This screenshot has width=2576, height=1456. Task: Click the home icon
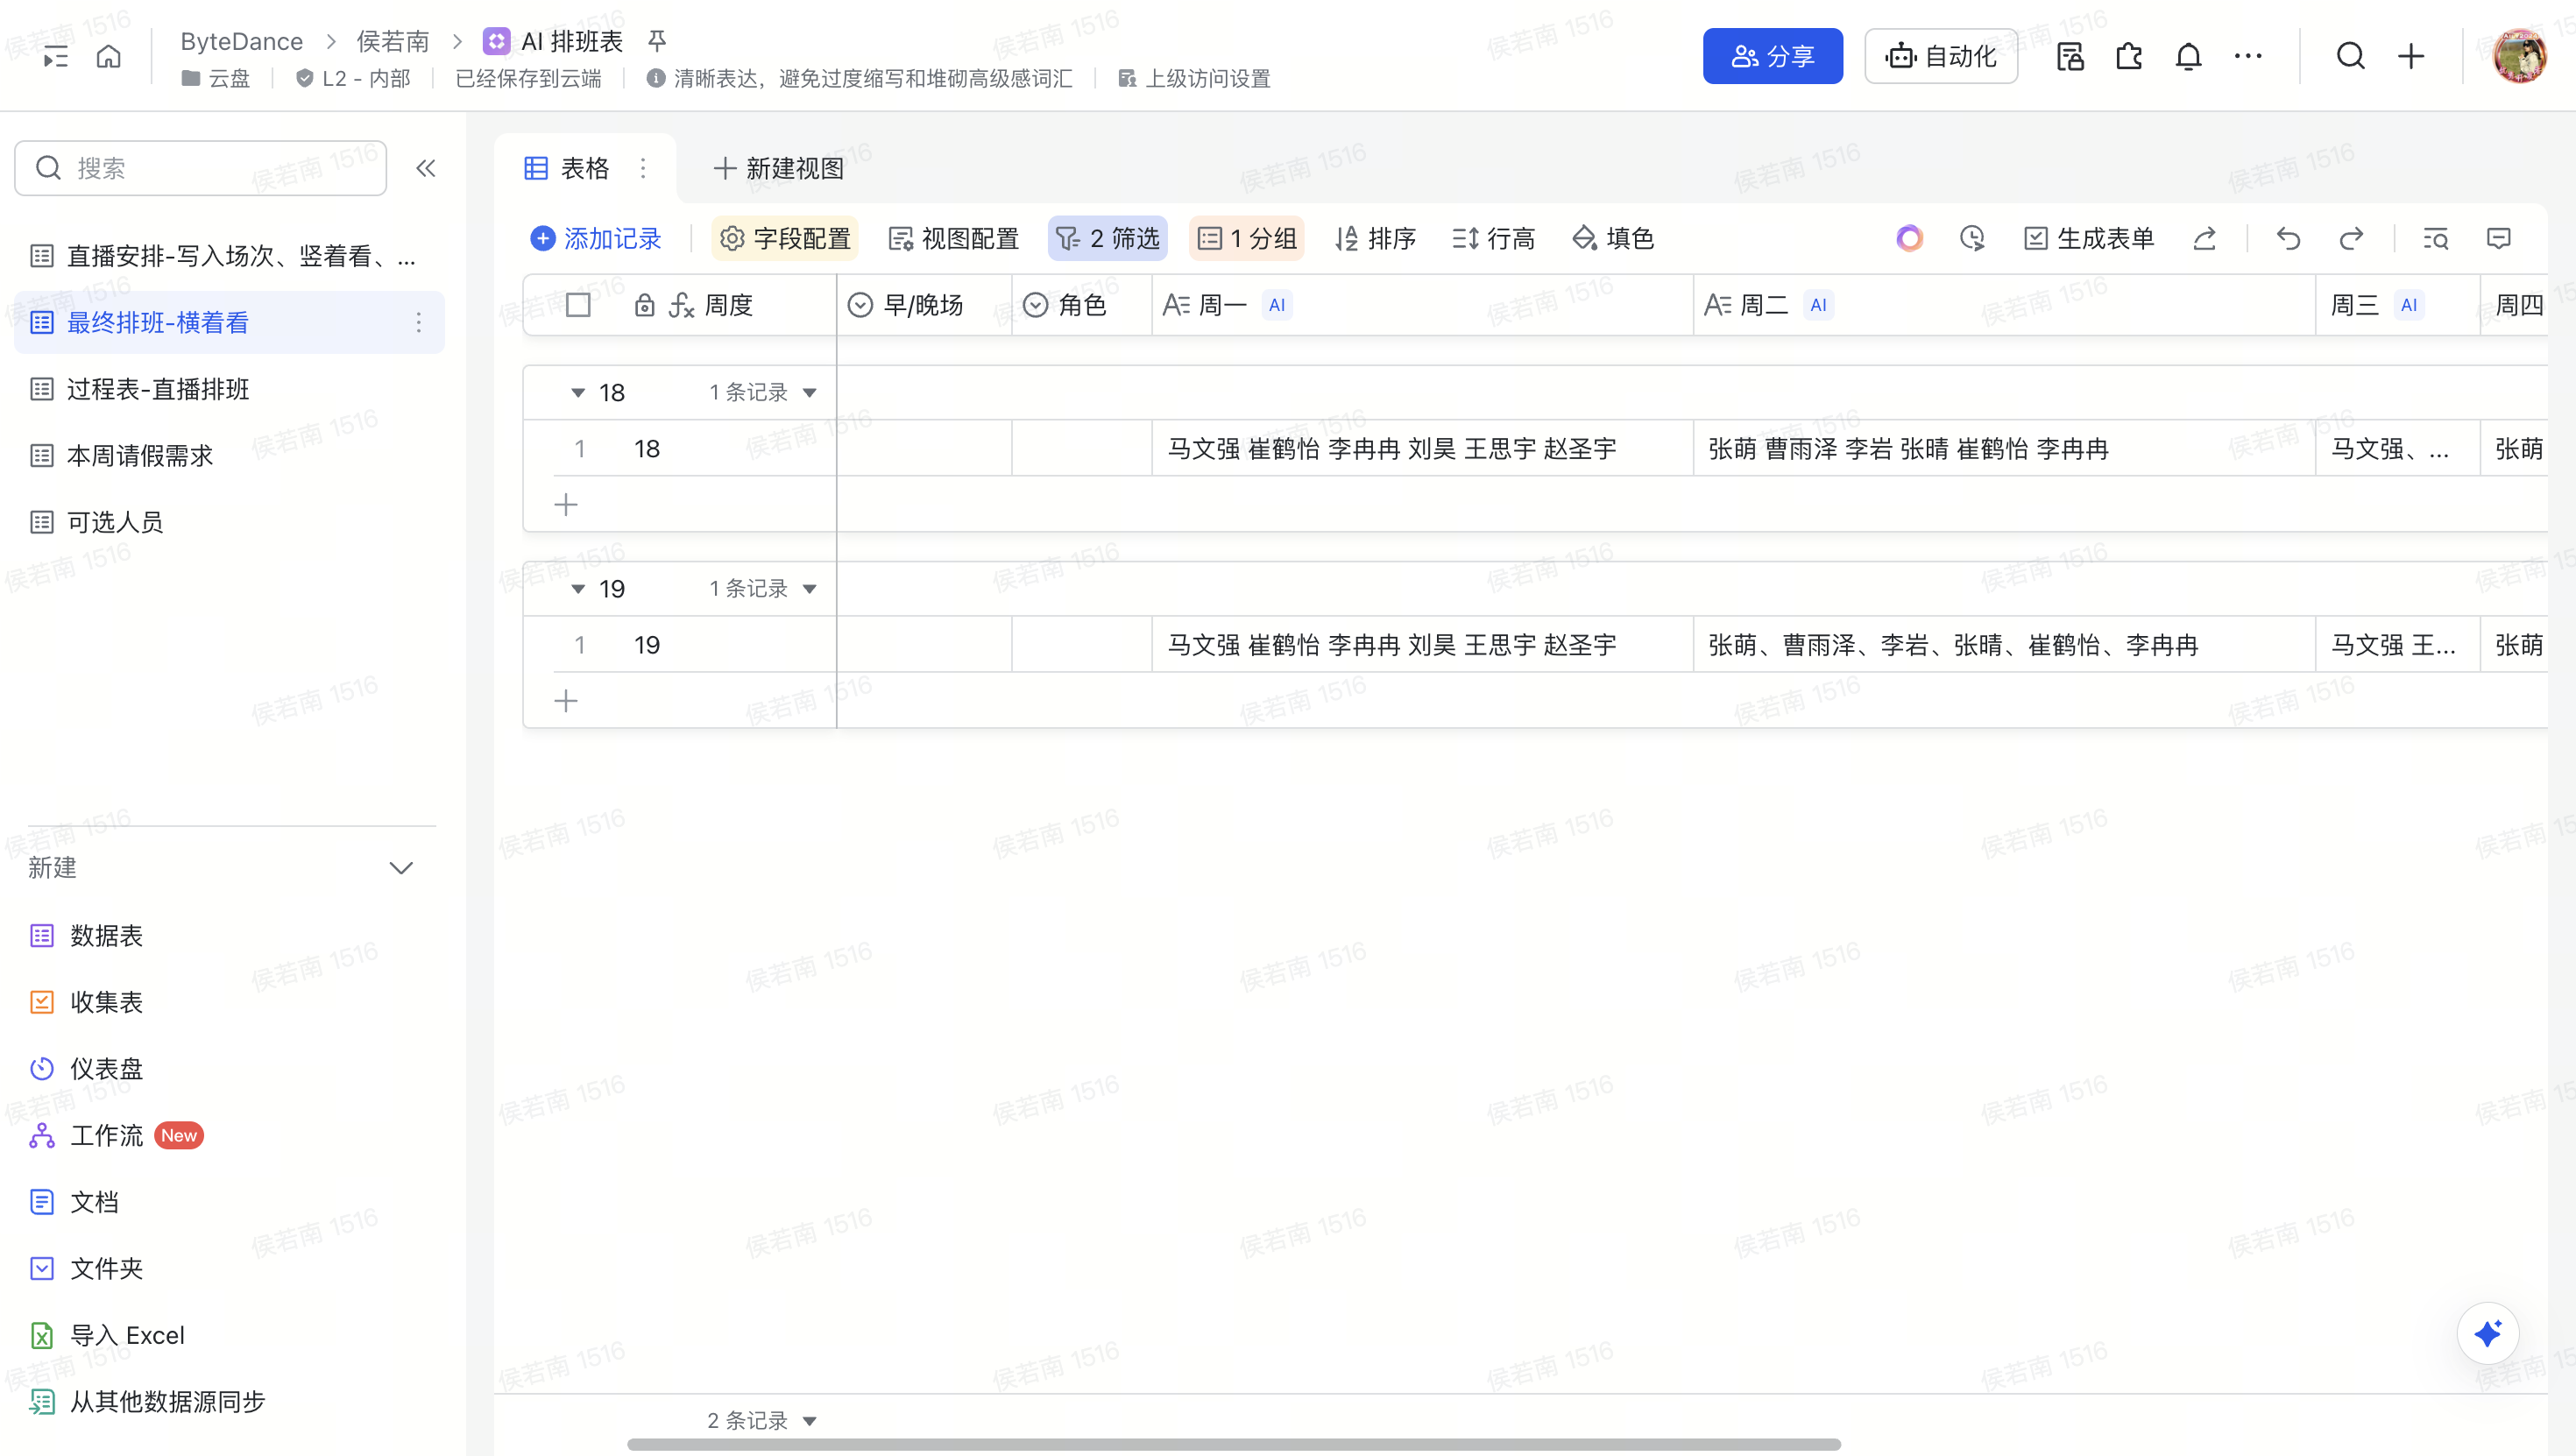pos(108,56)
